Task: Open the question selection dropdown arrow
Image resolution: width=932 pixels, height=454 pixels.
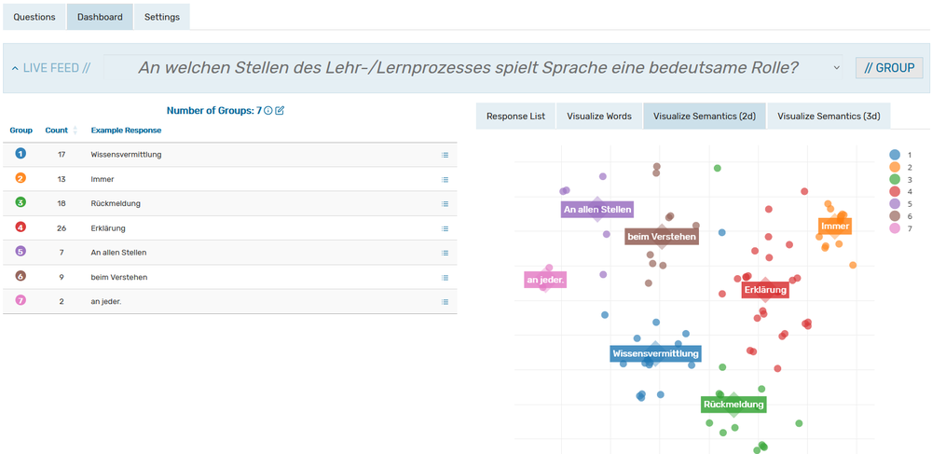Action: 835,68
